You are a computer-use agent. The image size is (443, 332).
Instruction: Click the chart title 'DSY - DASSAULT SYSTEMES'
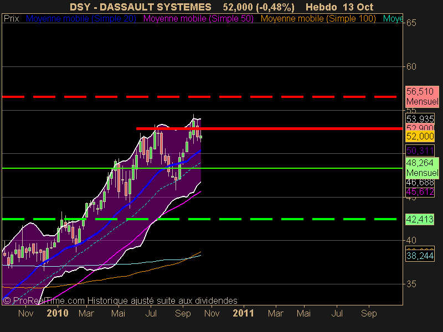pos(141,7)
